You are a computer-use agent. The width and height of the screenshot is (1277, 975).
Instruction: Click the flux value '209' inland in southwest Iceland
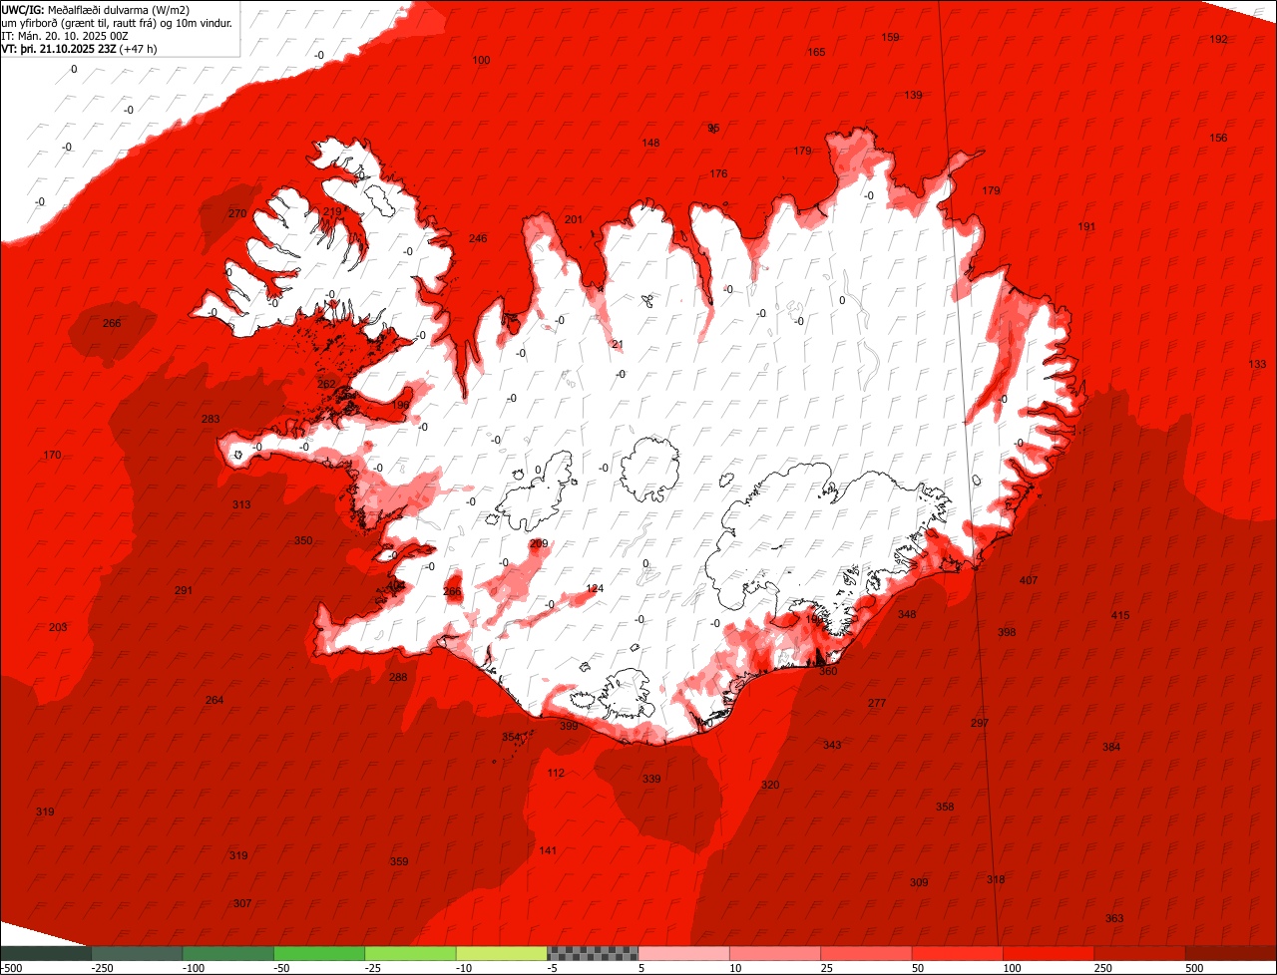click(x=539, y=544)
